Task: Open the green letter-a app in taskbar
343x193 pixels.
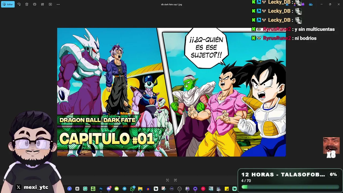Action: (93, 189)
